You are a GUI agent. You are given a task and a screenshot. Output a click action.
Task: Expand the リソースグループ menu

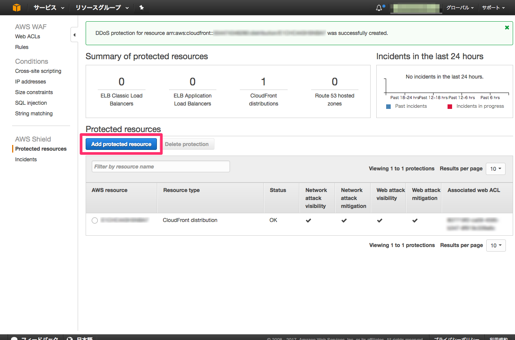pos(102,8)
